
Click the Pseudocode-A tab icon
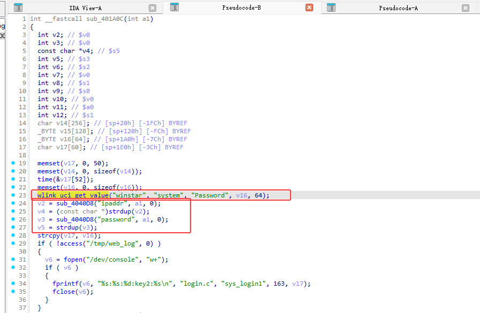[x=331, y=8]
